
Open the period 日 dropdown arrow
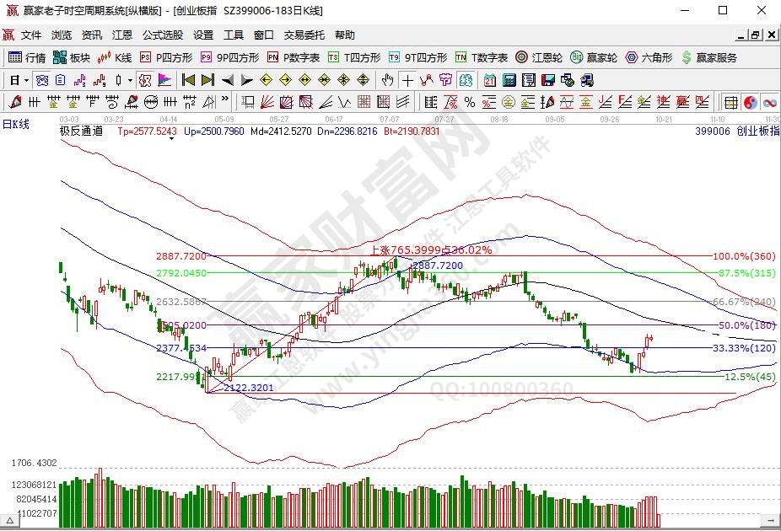(x=27, y=80)
